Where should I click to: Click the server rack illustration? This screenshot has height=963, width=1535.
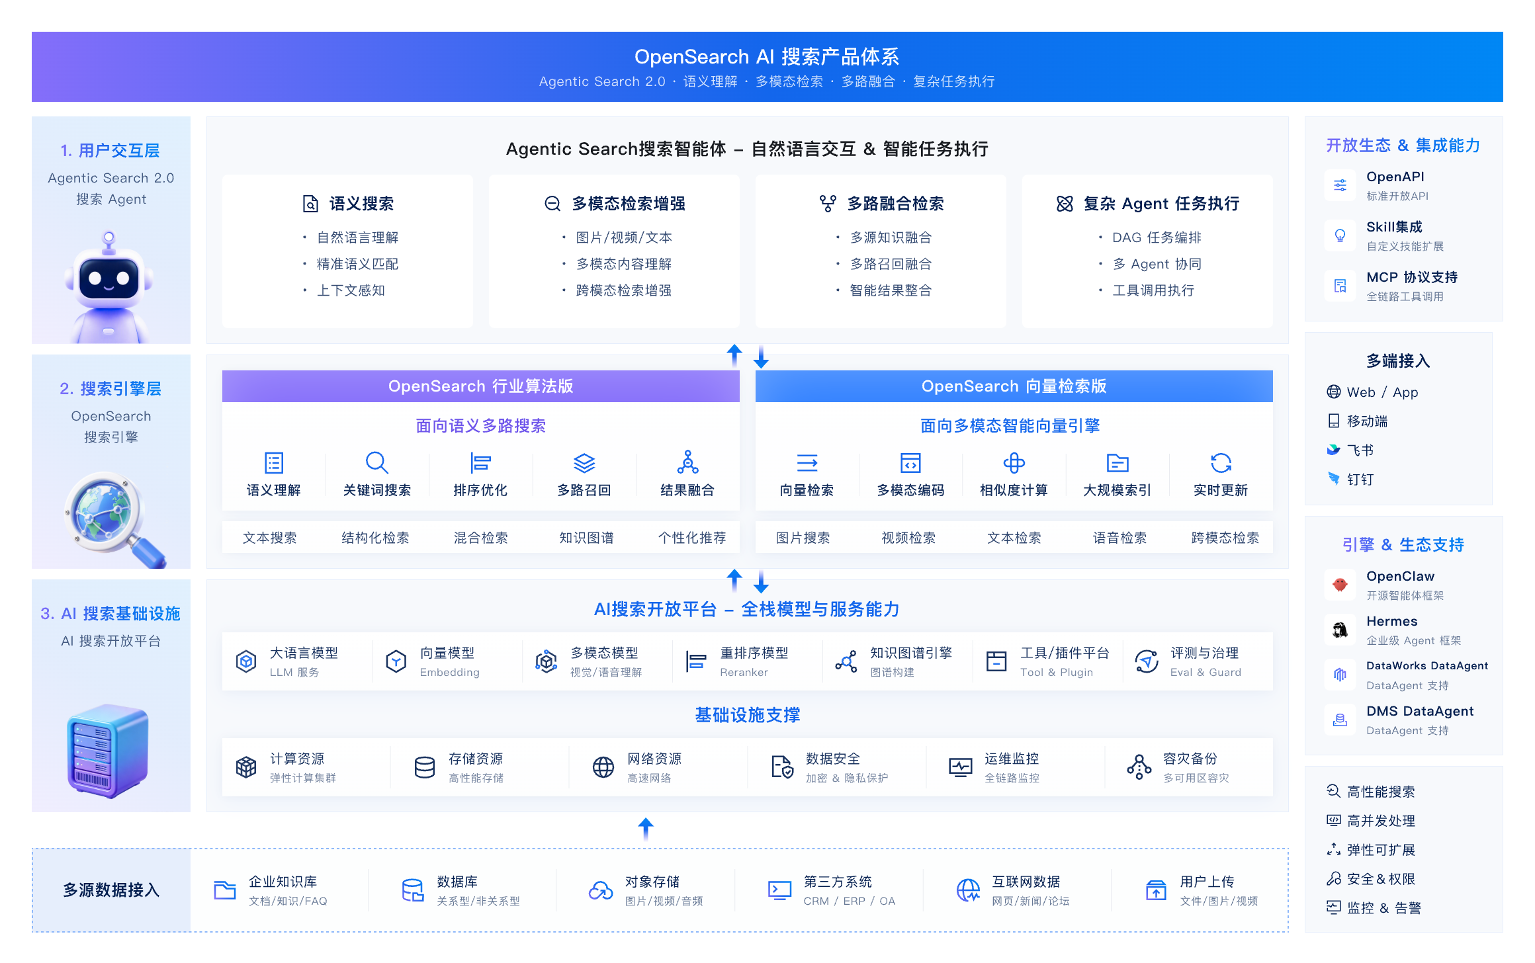click(108, 751)
